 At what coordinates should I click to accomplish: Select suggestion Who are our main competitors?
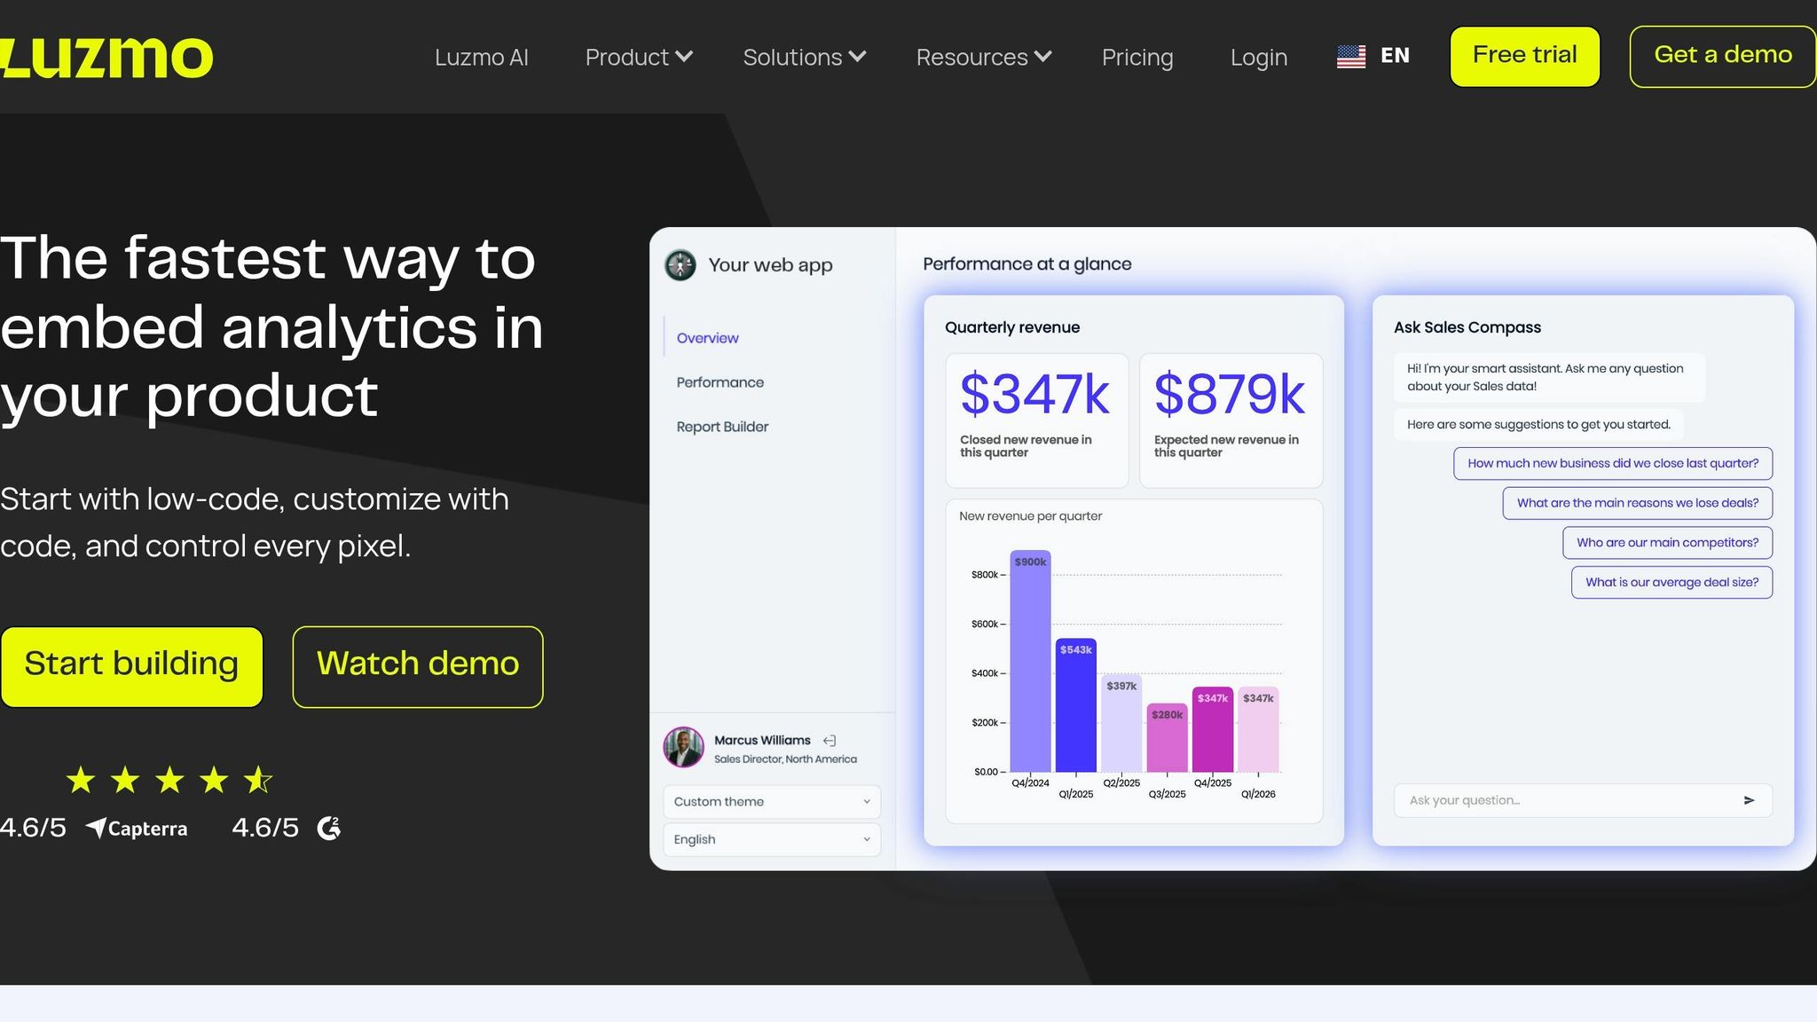coord(1668,543)
